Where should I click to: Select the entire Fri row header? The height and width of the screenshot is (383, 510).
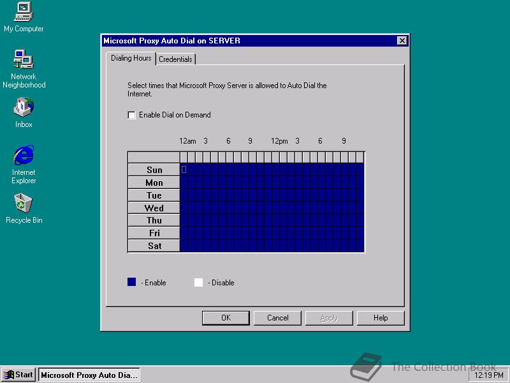point(154,233)
